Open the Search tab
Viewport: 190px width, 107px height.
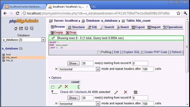(107, 27)
